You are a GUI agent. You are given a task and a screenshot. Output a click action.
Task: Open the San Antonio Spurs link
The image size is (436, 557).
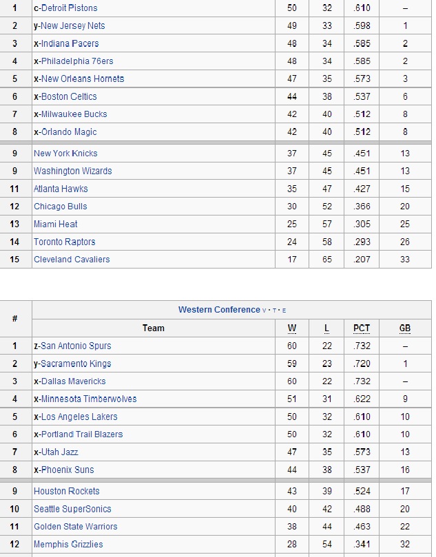[76, 346]
